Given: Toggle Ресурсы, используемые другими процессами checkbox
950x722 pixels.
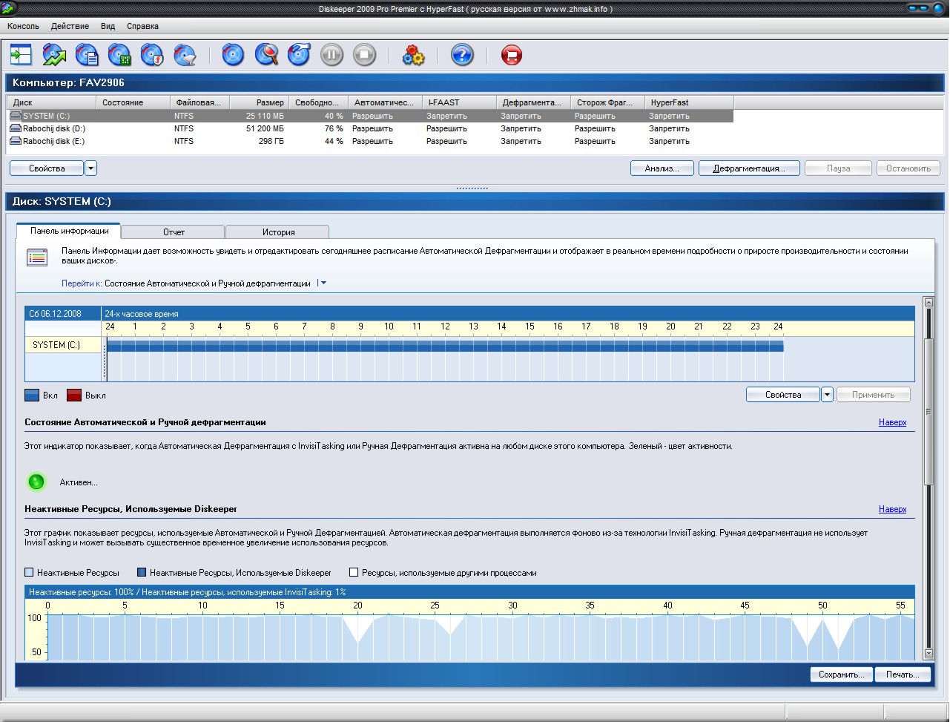Looking at the screenshot, I should 354,573.
